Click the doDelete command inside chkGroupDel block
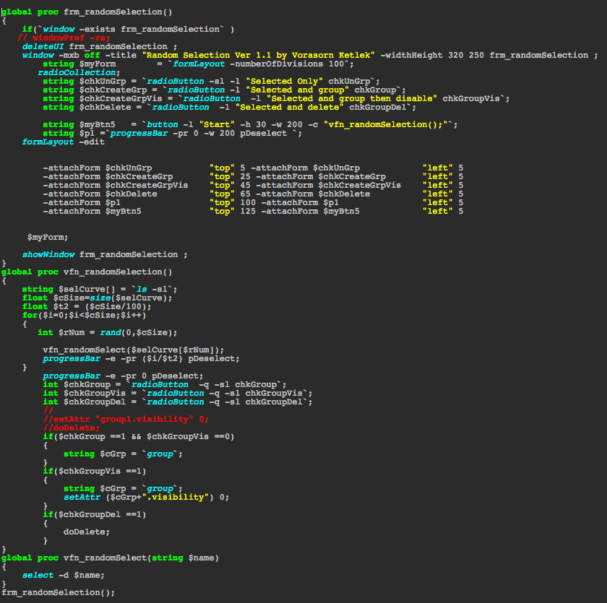607x603 pixels. coord(87,532)
